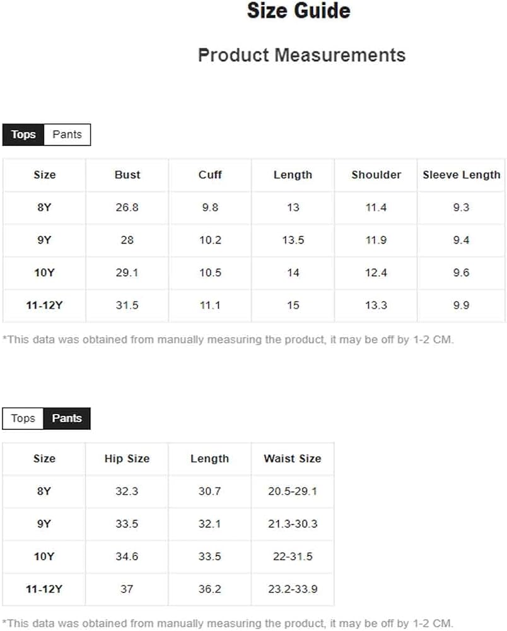This screenshot has width=507, height=631.
Task: Switch to the Tops tab above the pants table
Action: 23,418
